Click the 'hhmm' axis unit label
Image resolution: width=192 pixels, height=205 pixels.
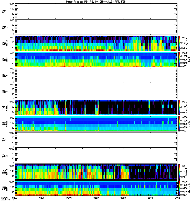coord(4,198)
